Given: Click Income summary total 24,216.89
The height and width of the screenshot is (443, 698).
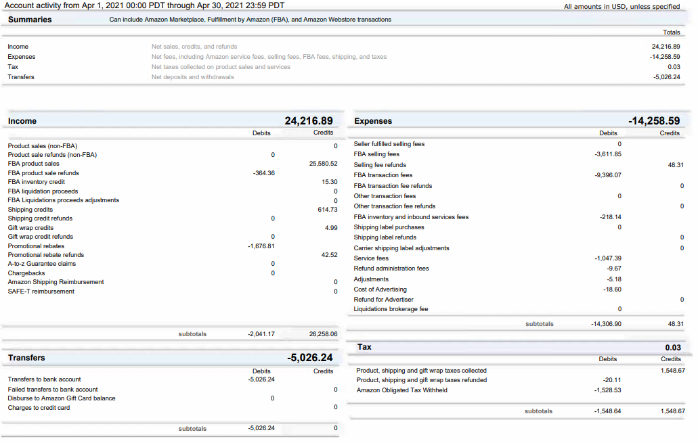Looking at the screenshot, I should point(666,46).
